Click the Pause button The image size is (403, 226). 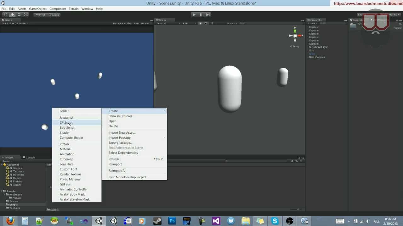201,14
